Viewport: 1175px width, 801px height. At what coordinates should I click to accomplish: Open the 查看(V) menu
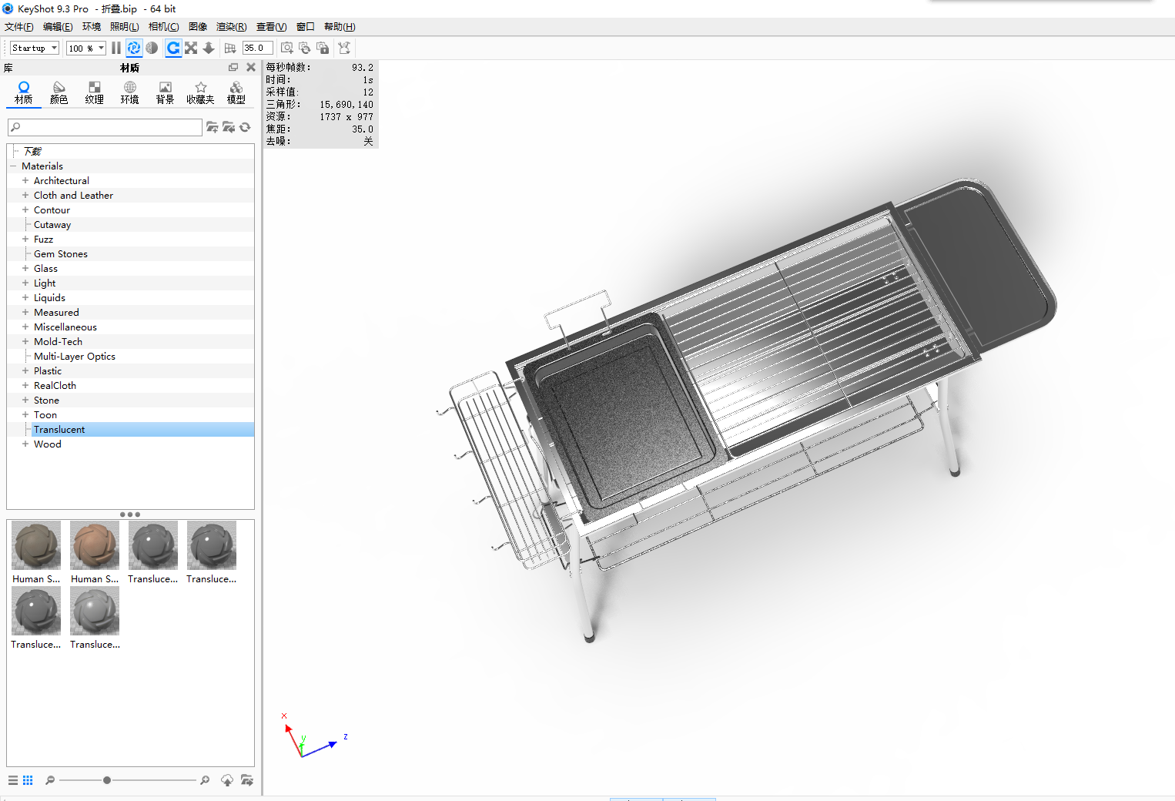pyautogui.click(x=272, y=27)
